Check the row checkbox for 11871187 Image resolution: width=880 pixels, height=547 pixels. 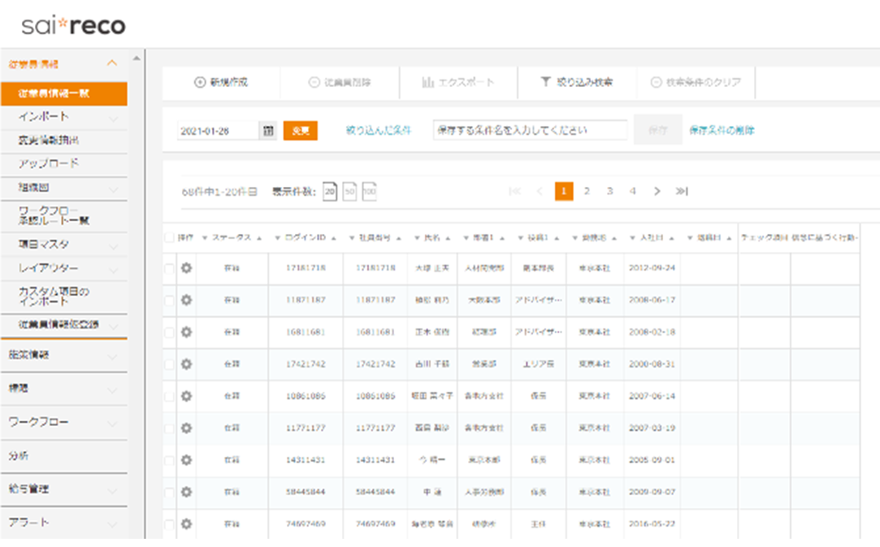(169, 300)
